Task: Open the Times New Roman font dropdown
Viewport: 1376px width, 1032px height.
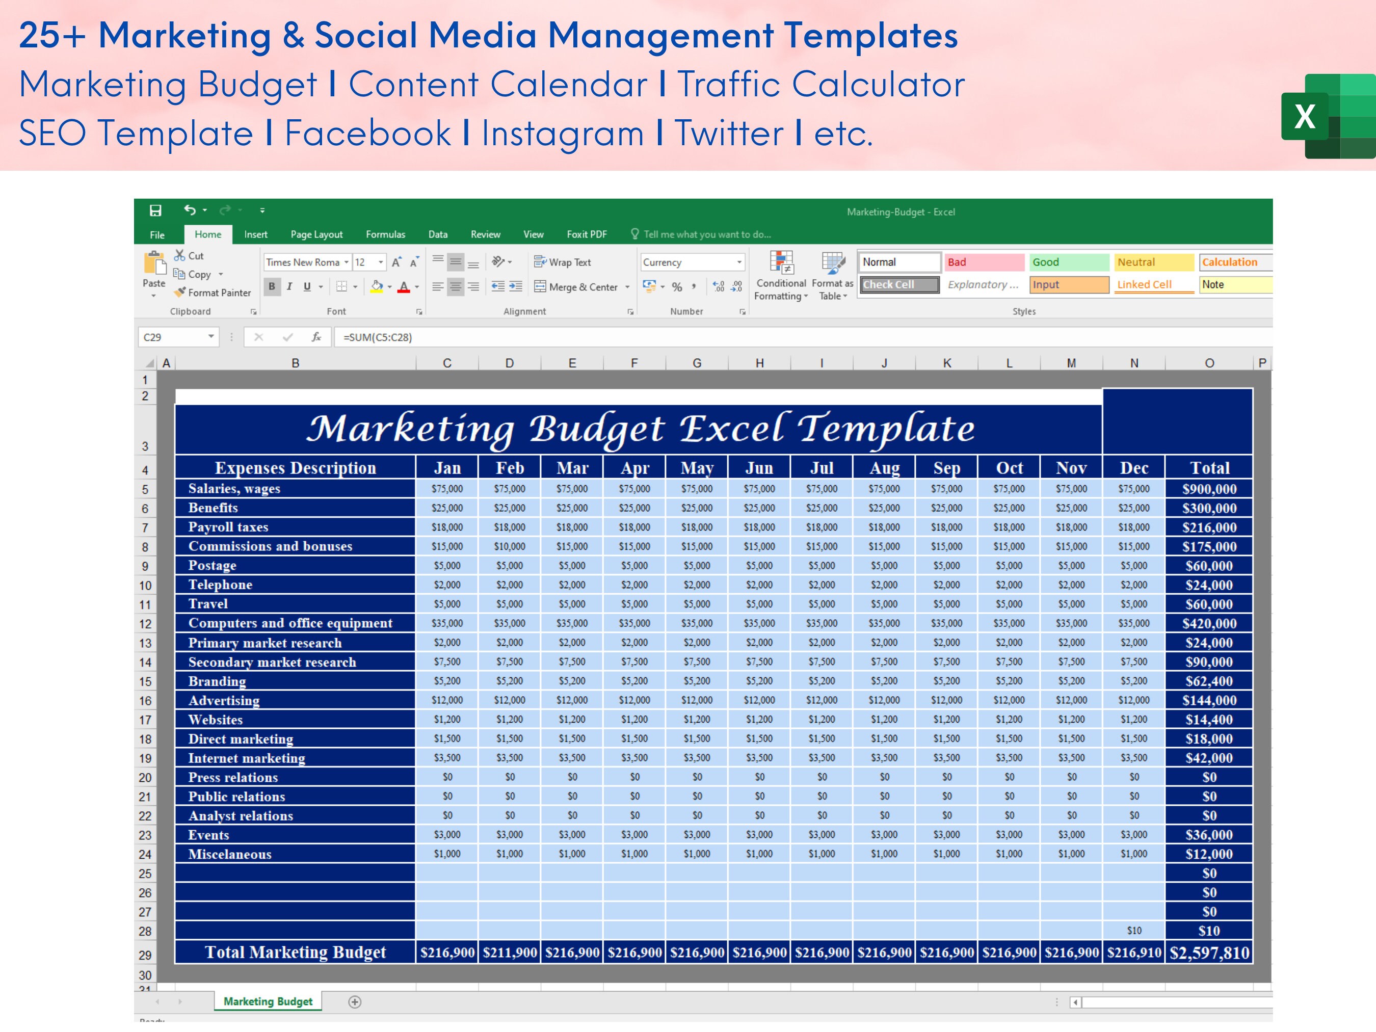Action: point(347,262)
